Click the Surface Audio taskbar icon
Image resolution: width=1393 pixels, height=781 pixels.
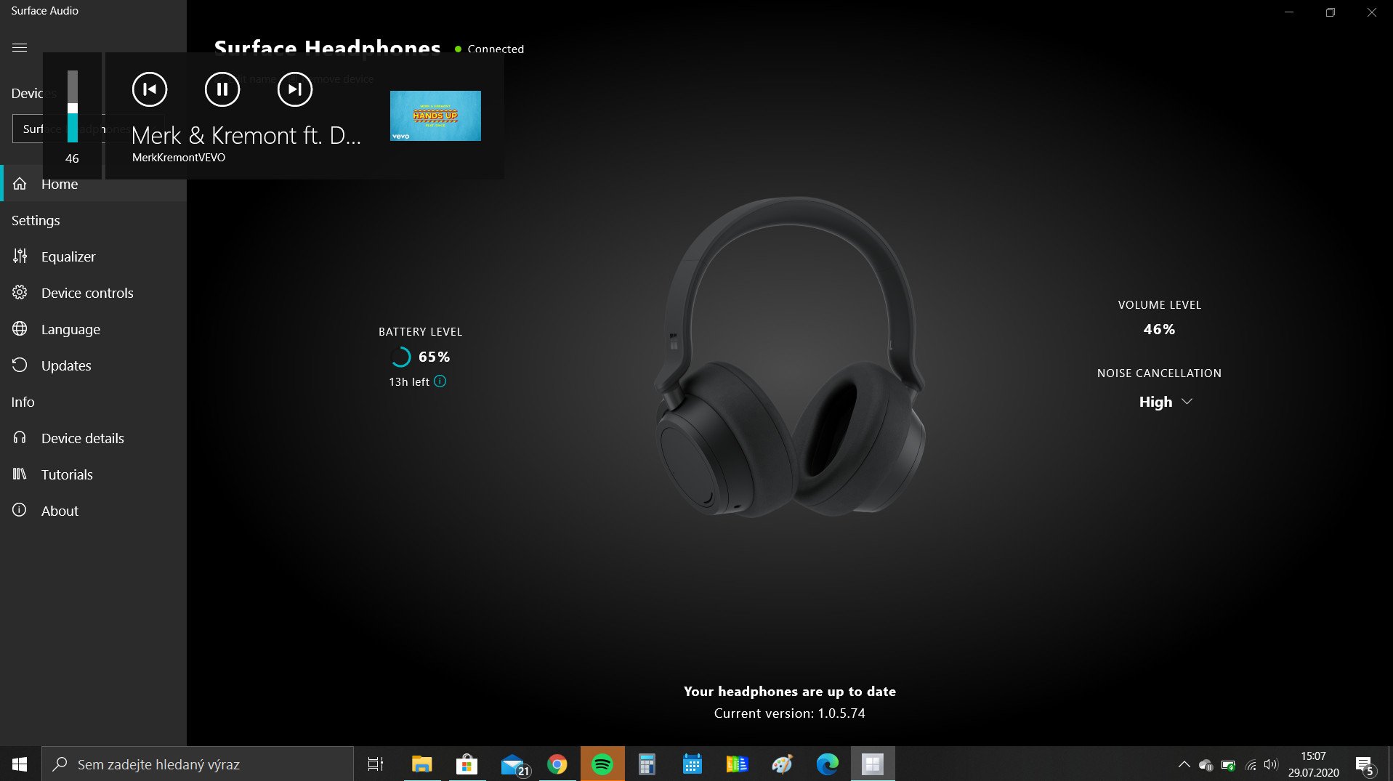point(872,764)
